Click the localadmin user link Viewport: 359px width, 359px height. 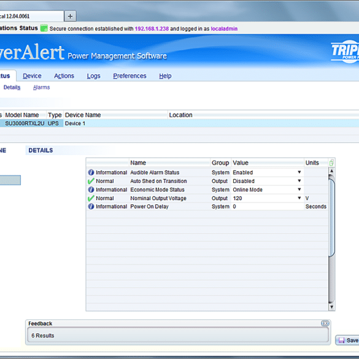pyautogui.click(x=224, y=29)
